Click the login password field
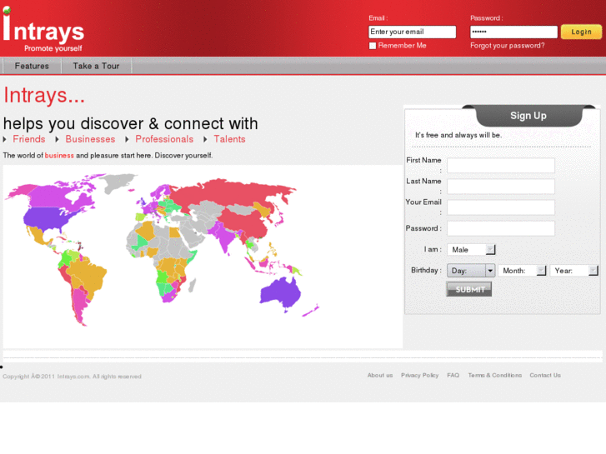Image resolution: width=606 pixels, height=454 pixels. point(513,32)
